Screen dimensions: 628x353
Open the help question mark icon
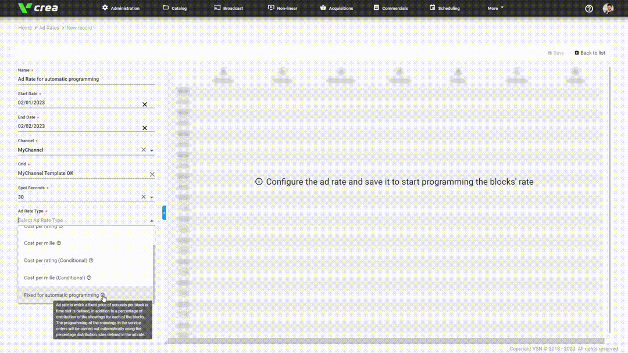tap(588, 8)
